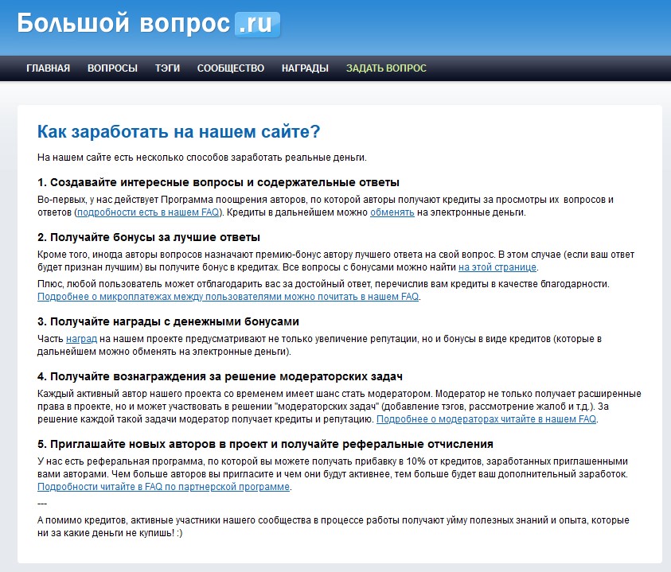This screenshot has width=671, height=572.
Task: Click the 'на этой странице' bonus questions link
Action: 497,267
